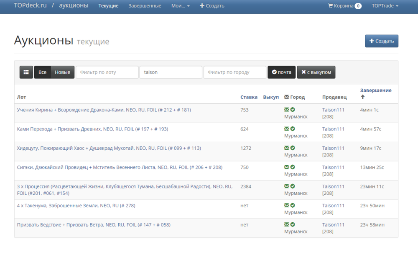Open the Завершенные auctions tab
This screenshot has height=254, width=418.
[145, 6]
